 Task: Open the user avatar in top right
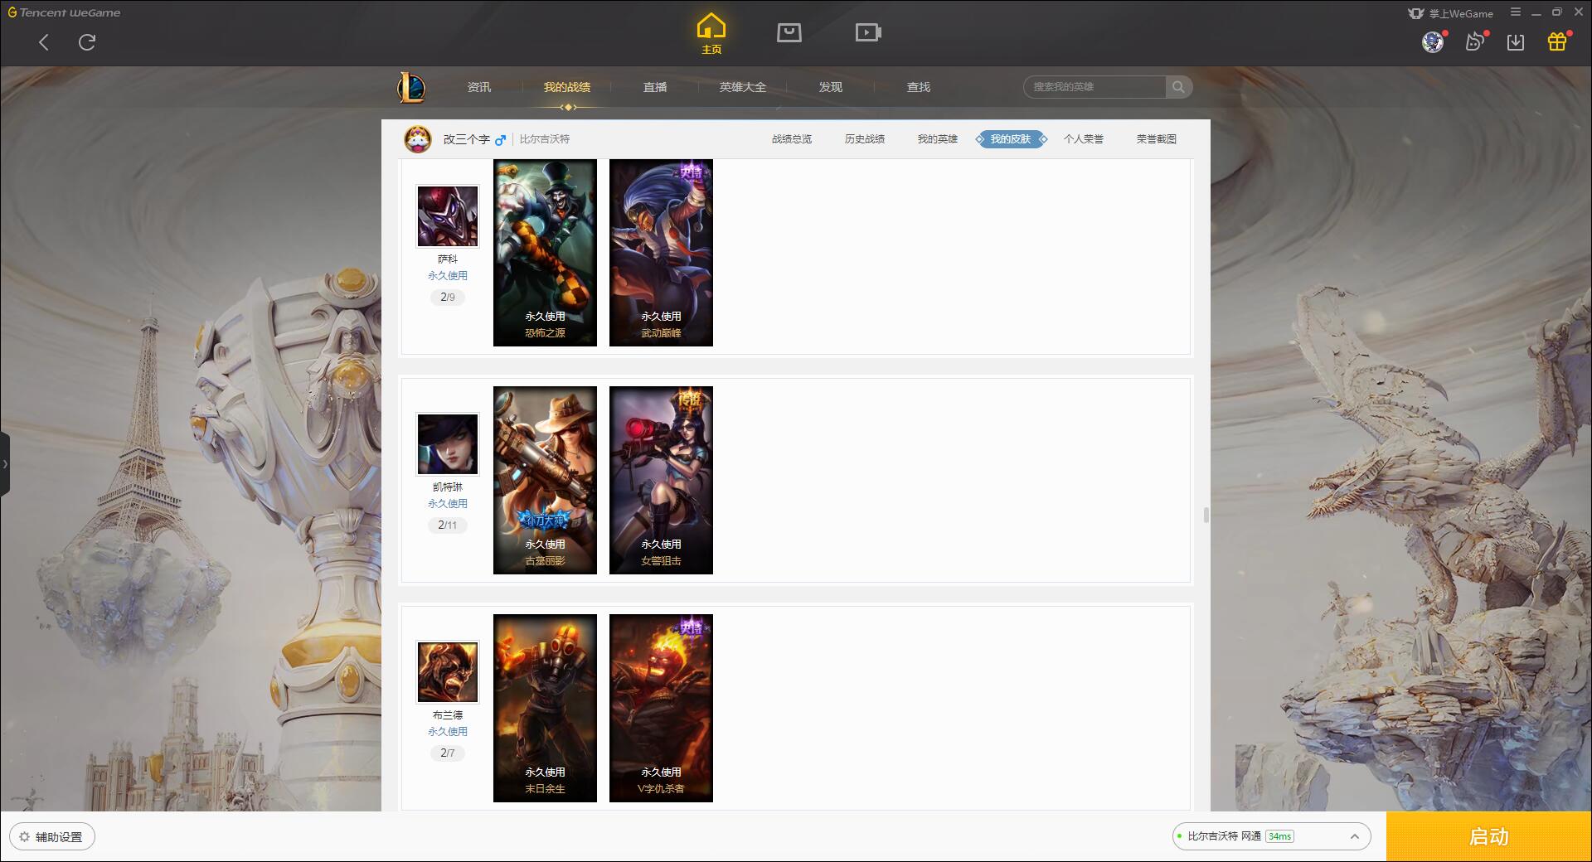click(1433, 41)
